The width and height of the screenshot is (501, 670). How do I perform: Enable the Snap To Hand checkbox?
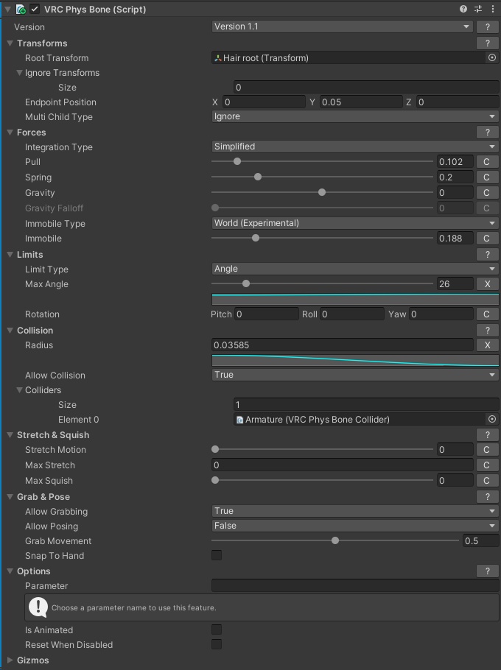[217, 556]
